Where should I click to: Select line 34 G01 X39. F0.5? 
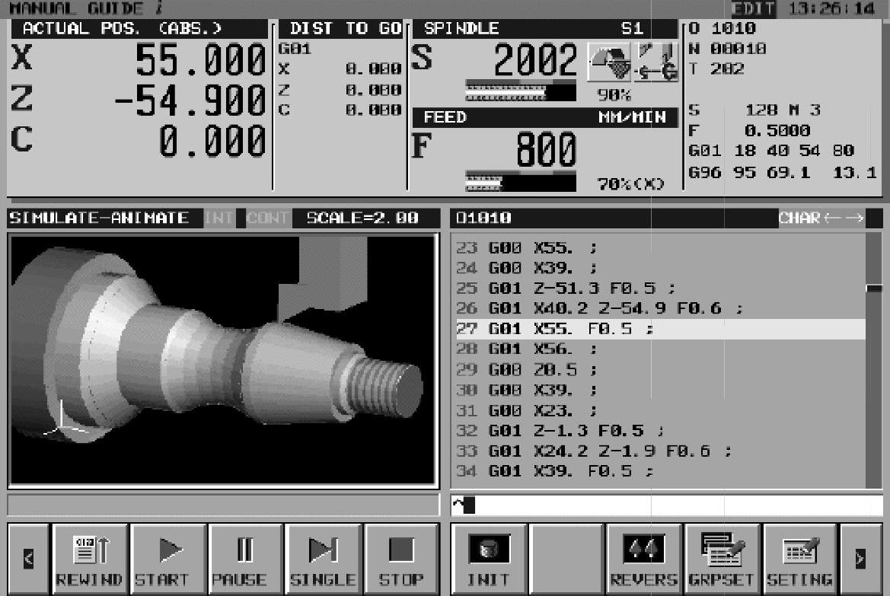pyautogui.click(x=661, y=471)
